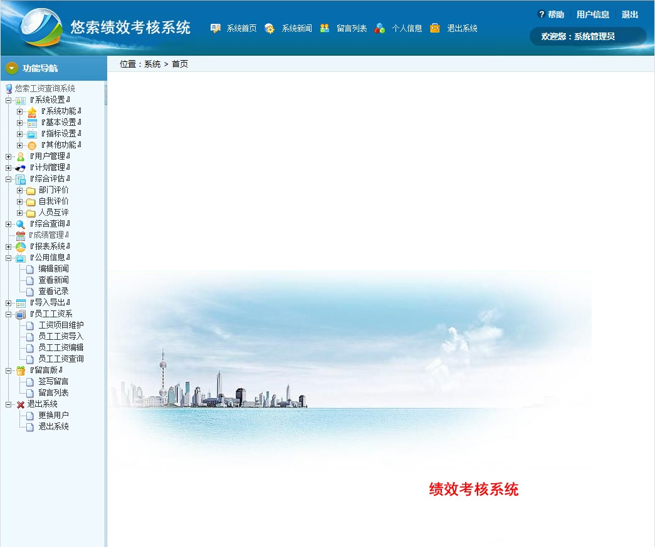Expand the 『综合查询』 tree node
The height and width of the screenshot is (547, 655).
click(x=8, y=224)
